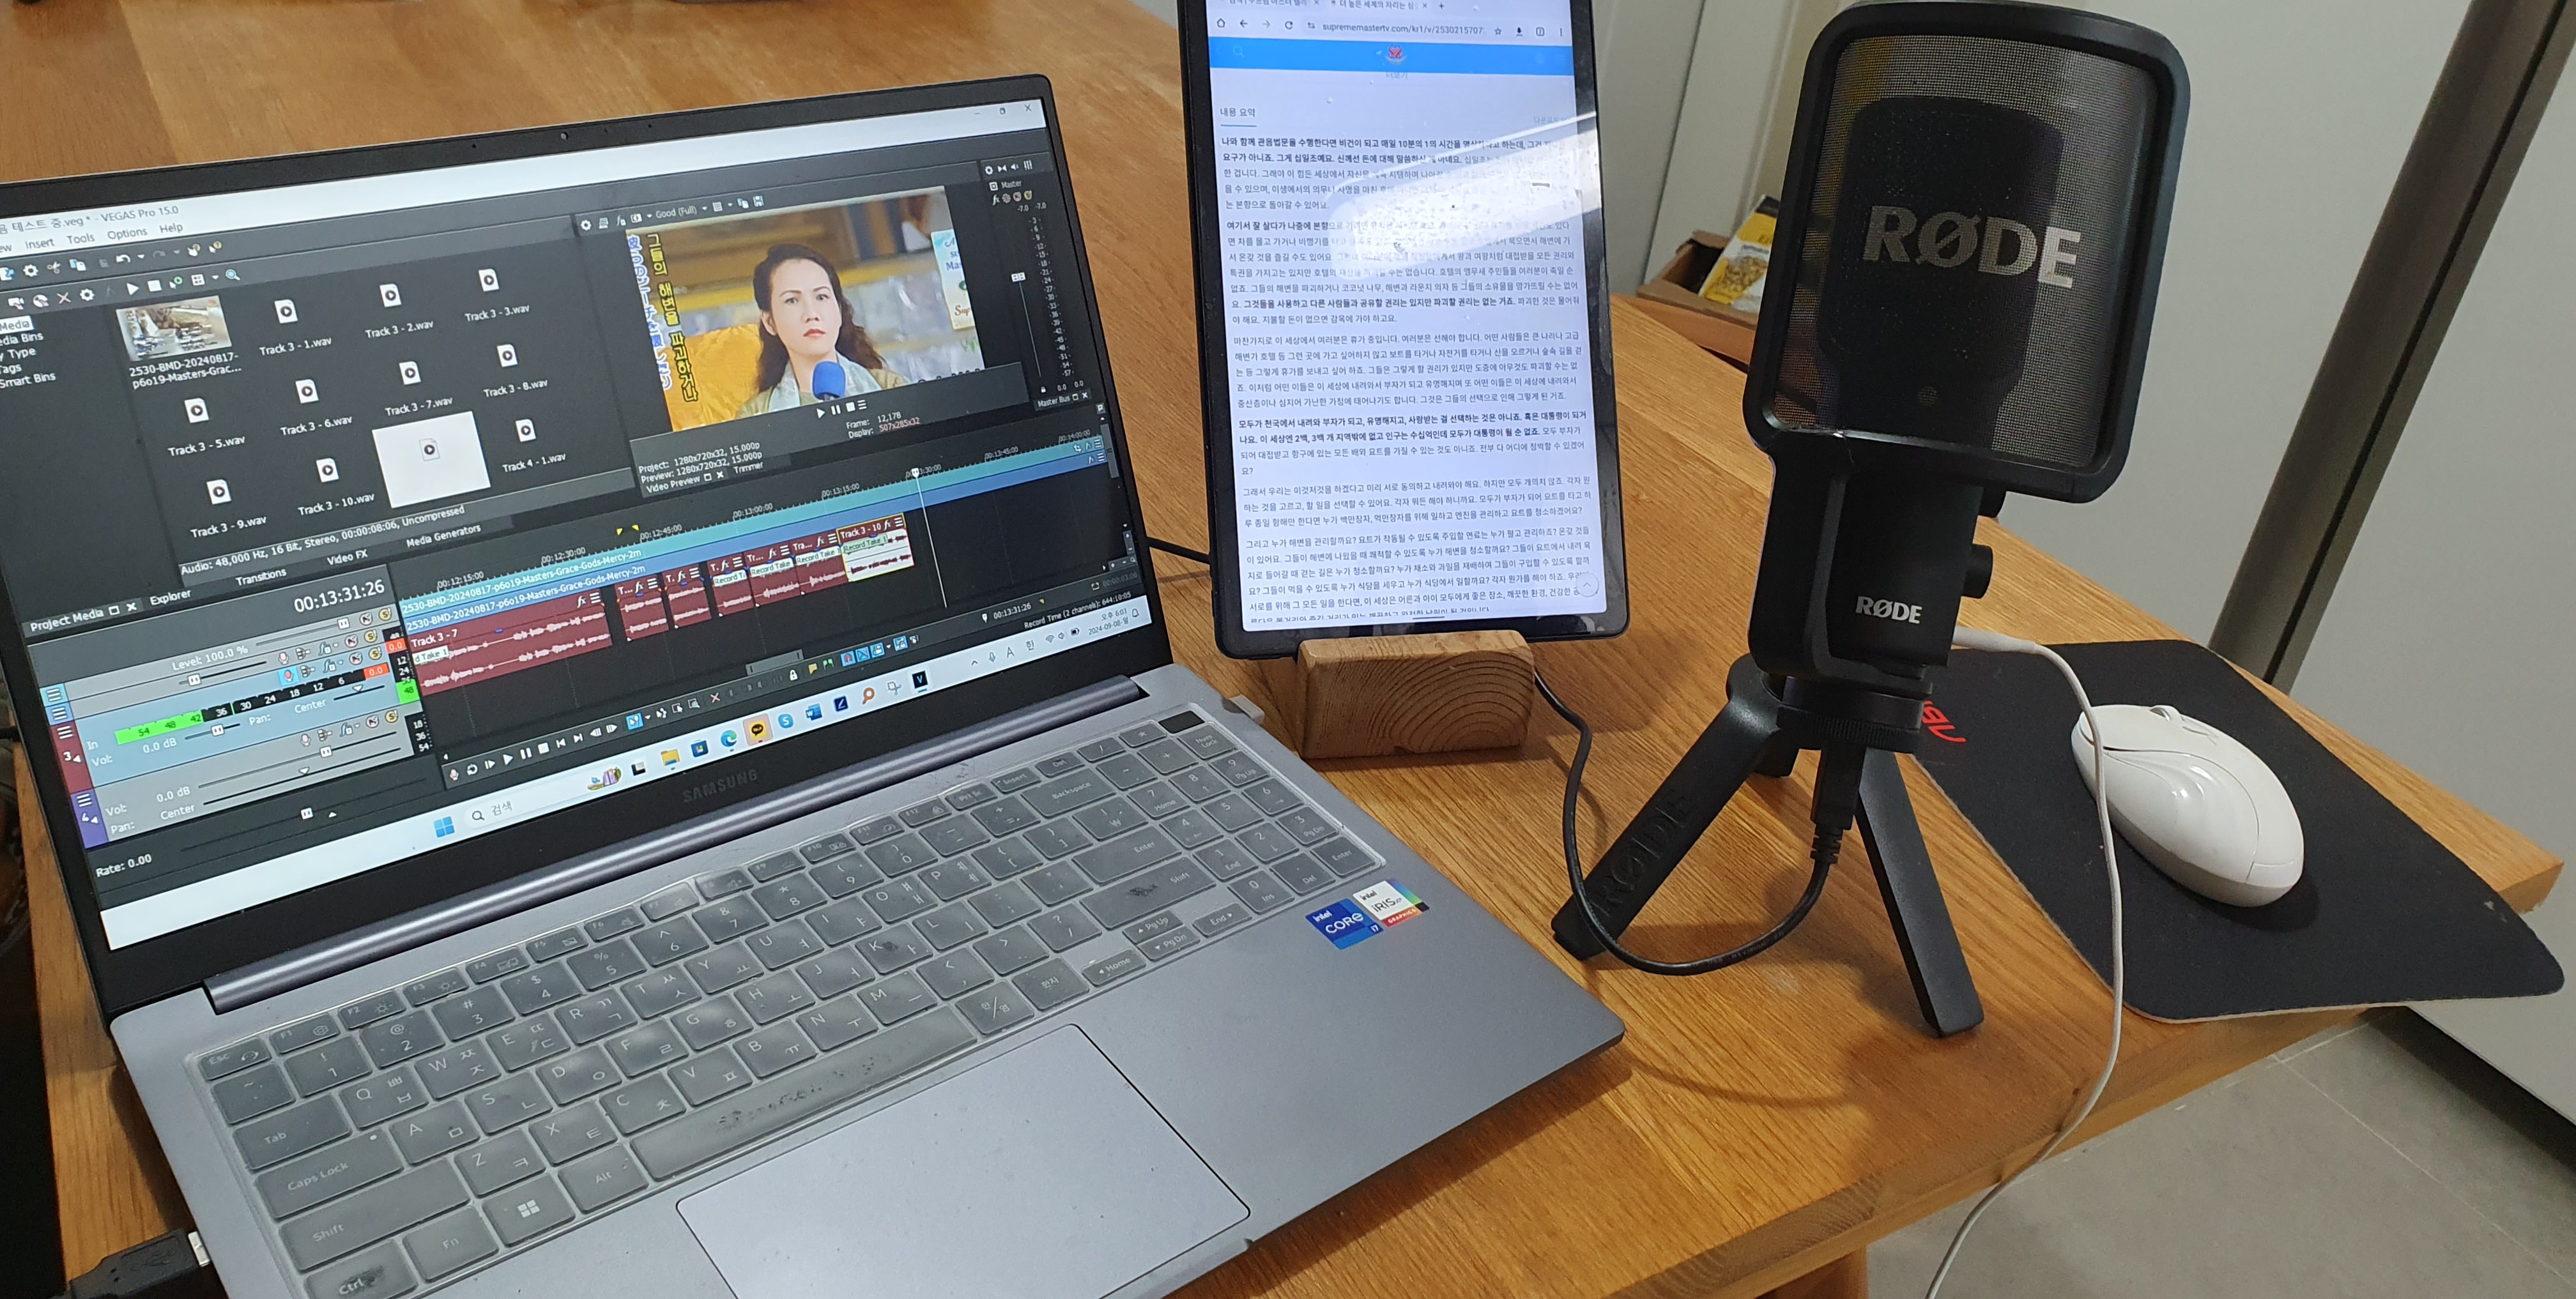Switch to the Explorer tab

(170, 598)
